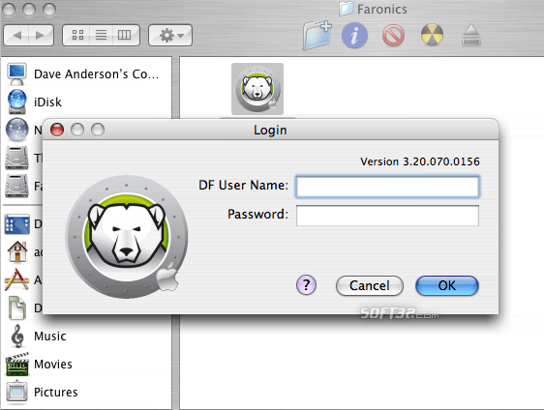Click the blue Get Info icon
The width and height of the screenshot is (544, 410).
click(354, 36)
